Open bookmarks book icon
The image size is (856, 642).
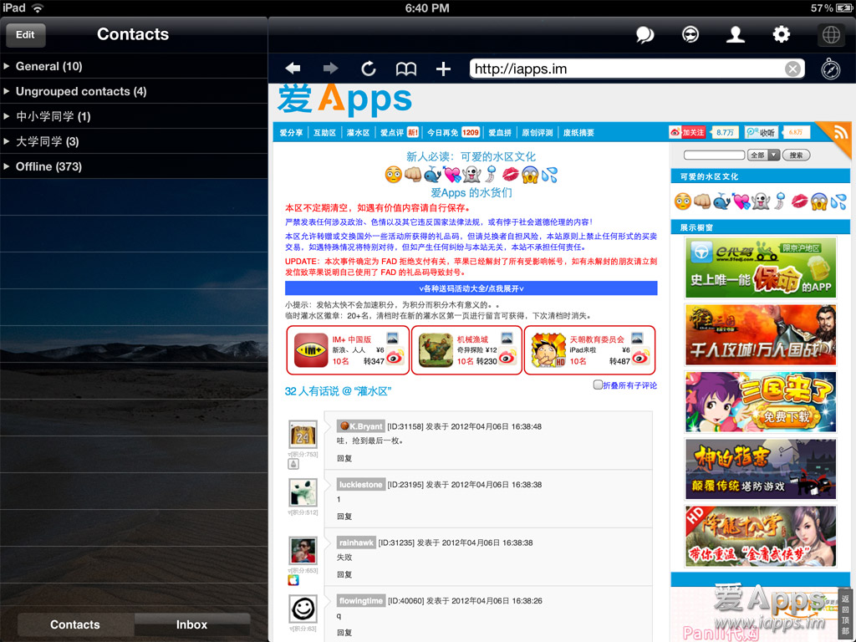coord(406,69)
